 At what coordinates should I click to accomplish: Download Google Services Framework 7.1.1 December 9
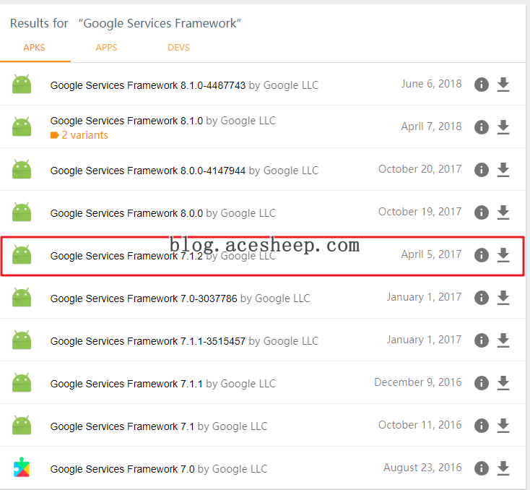pyautogui.click(x=503, y=383)
